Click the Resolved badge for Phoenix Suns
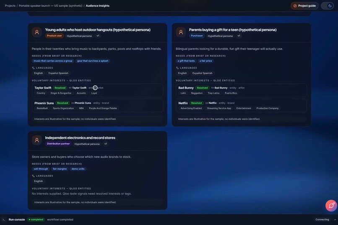This screenshot has width=338, height=225. [x=62, y=103]
